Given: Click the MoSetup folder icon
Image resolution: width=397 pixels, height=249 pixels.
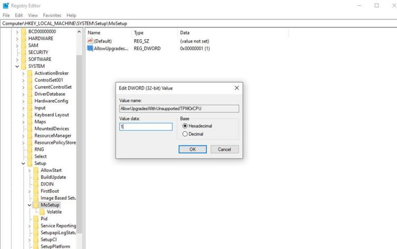Looking at the screenshot, I should (x=36, y=204).
